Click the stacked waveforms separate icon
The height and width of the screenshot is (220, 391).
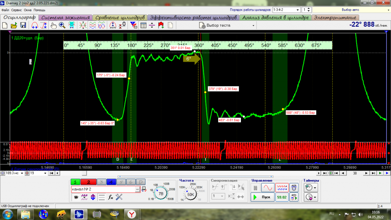[92, 26]
